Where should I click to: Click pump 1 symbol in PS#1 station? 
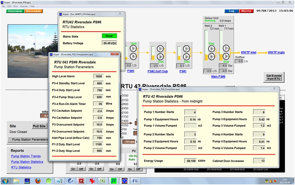[x=186, y=49]
